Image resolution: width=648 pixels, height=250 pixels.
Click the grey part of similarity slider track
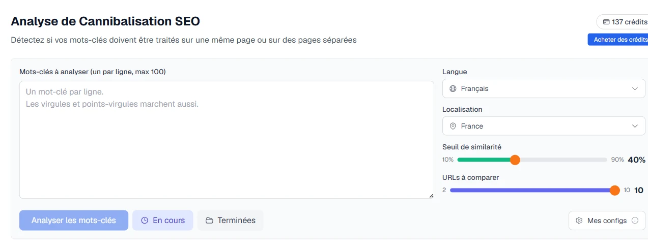pos(564,160)
